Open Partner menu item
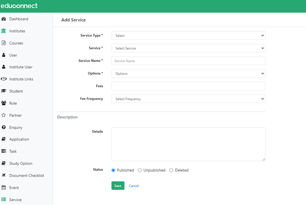306x205 pixels. 15,115
